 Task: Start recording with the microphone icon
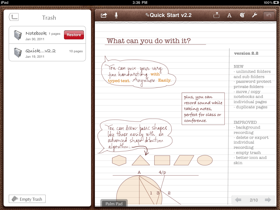(x=116, y=15)
